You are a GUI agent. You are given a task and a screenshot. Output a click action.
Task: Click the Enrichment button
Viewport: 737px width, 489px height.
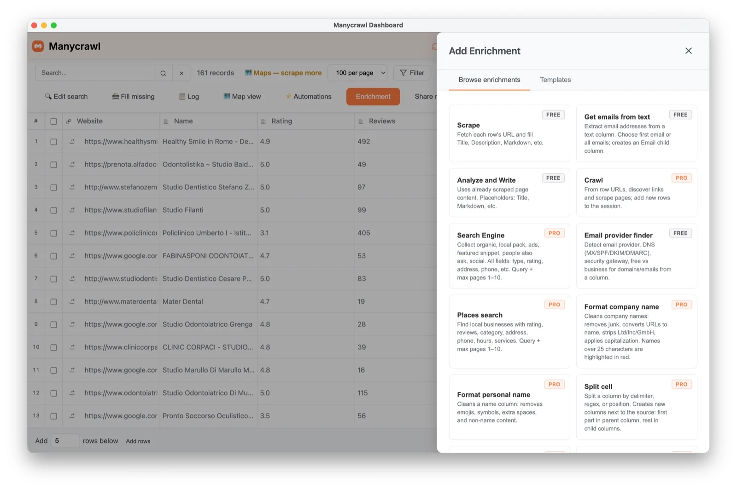pyautogui.click(x=373, y=97)
